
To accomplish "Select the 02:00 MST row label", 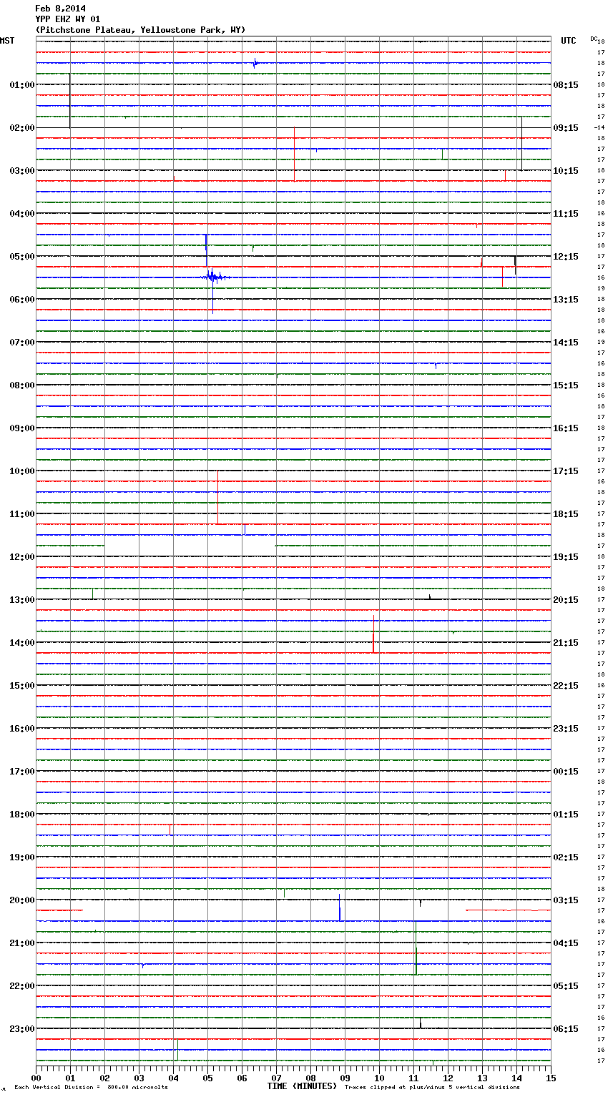I will click(x=22, y=128).
